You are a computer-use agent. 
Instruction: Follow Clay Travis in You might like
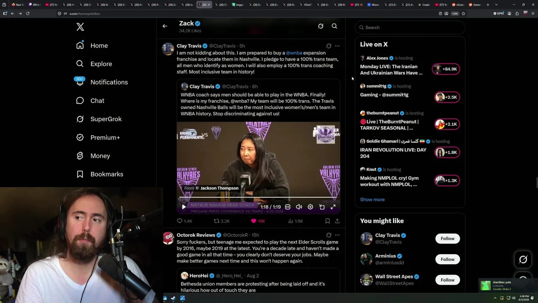pos(447,239)
